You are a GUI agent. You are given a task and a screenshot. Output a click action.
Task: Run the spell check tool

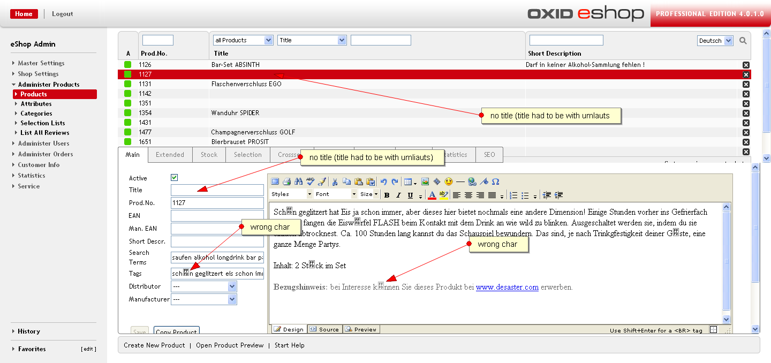[310, 182]
